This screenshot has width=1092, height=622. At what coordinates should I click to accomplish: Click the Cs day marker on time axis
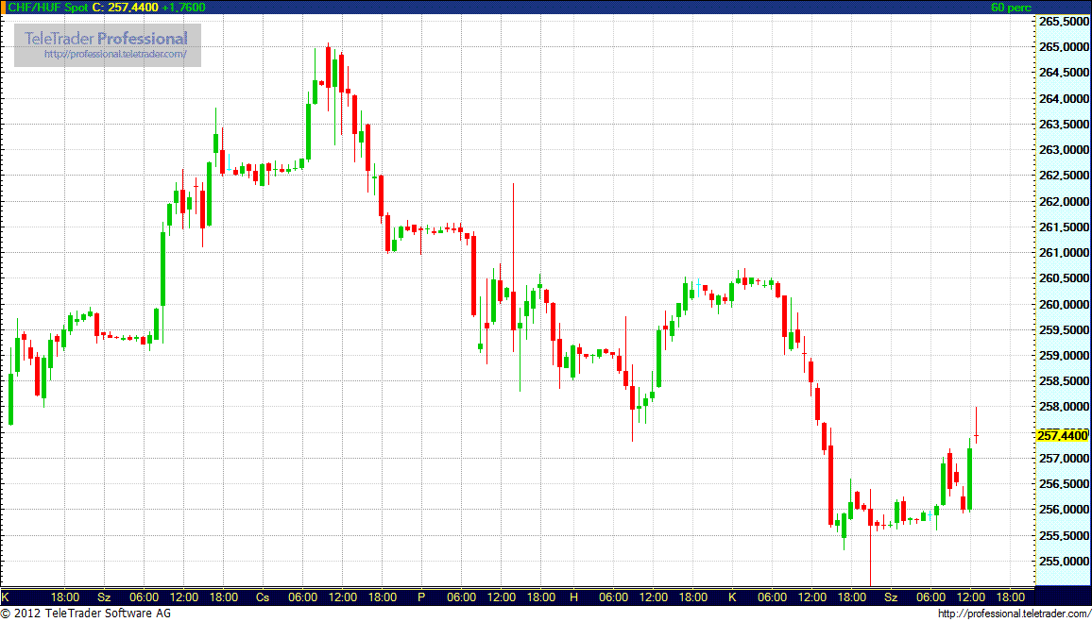pyautogui.click(x=263, y=597)
